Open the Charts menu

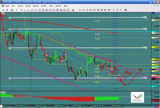tap(27, 5)
